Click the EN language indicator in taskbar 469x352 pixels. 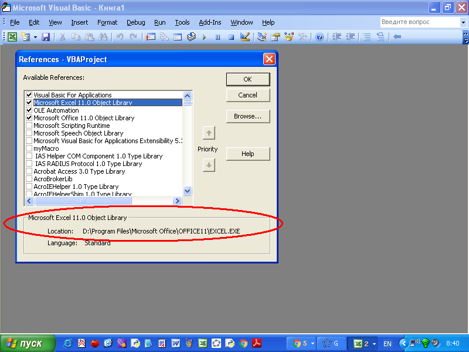[x=388, y=344]
